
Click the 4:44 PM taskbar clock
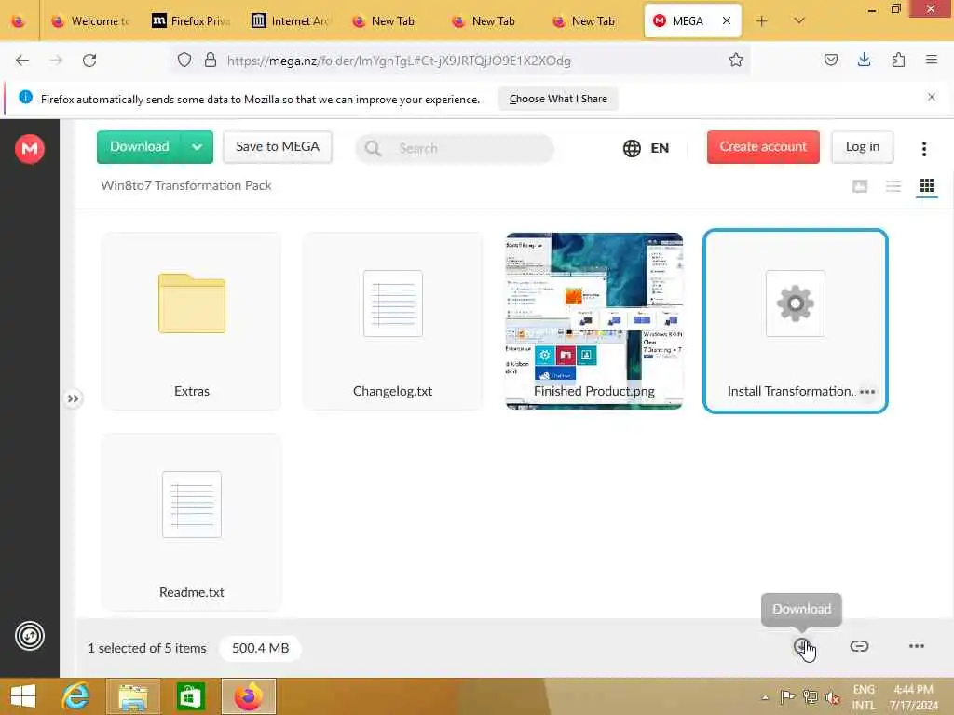(913, 696)
